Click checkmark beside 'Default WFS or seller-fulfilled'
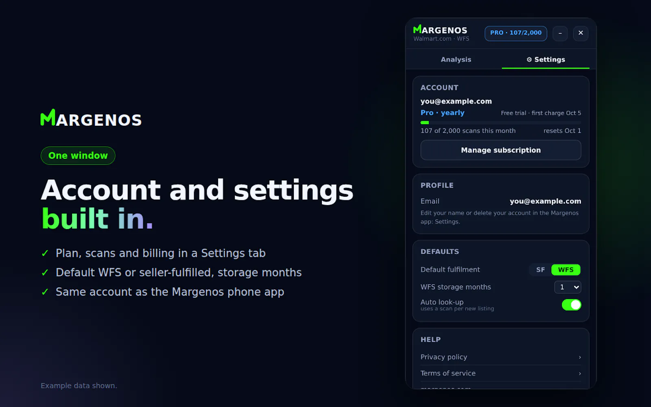 coord(45,272)
